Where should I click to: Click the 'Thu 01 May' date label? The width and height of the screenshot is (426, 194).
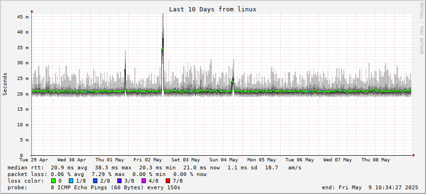click(x=110, y=160)
